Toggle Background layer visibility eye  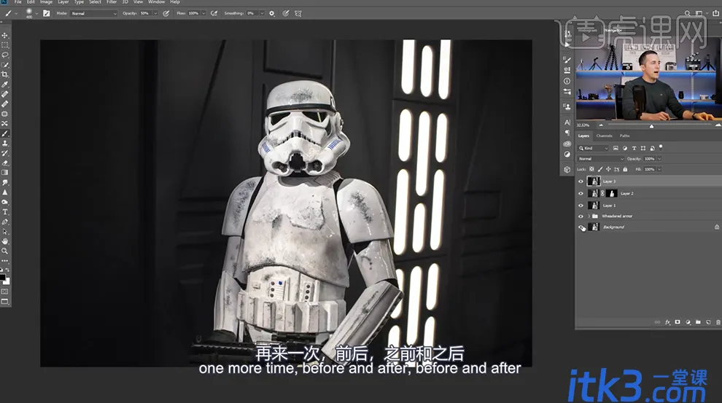point(581,227)
